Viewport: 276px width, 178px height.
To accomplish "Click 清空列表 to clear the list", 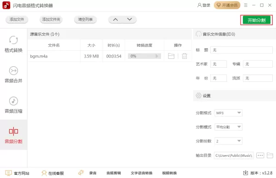I will 86,19.
